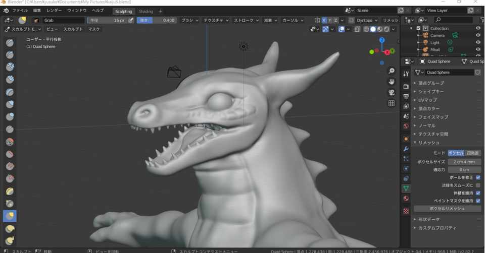
Task: Collapse リメッシュ panel
Action: 428,143
